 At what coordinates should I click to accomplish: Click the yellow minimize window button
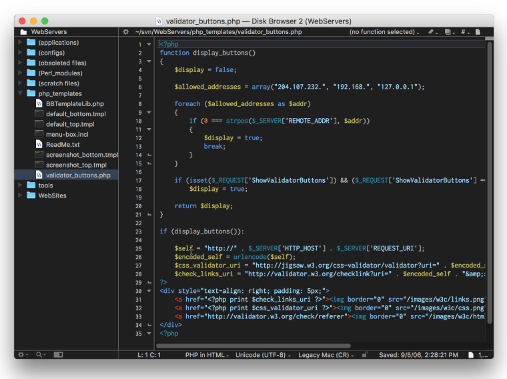click(x=33, y=21)
